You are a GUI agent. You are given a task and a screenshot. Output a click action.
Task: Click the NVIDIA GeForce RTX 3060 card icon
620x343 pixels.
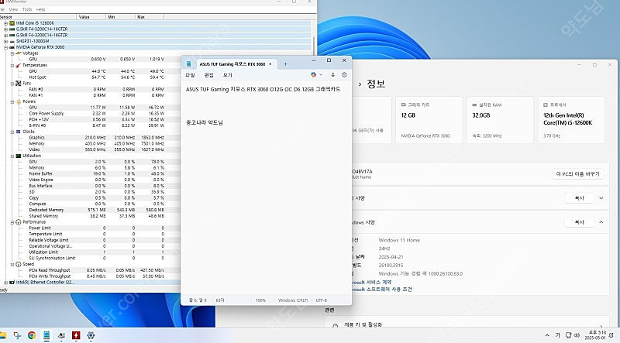point(12,47)
